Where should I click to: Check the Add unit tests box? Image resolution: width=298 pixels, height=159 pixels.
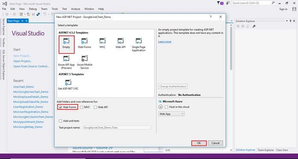click(61, 121)
